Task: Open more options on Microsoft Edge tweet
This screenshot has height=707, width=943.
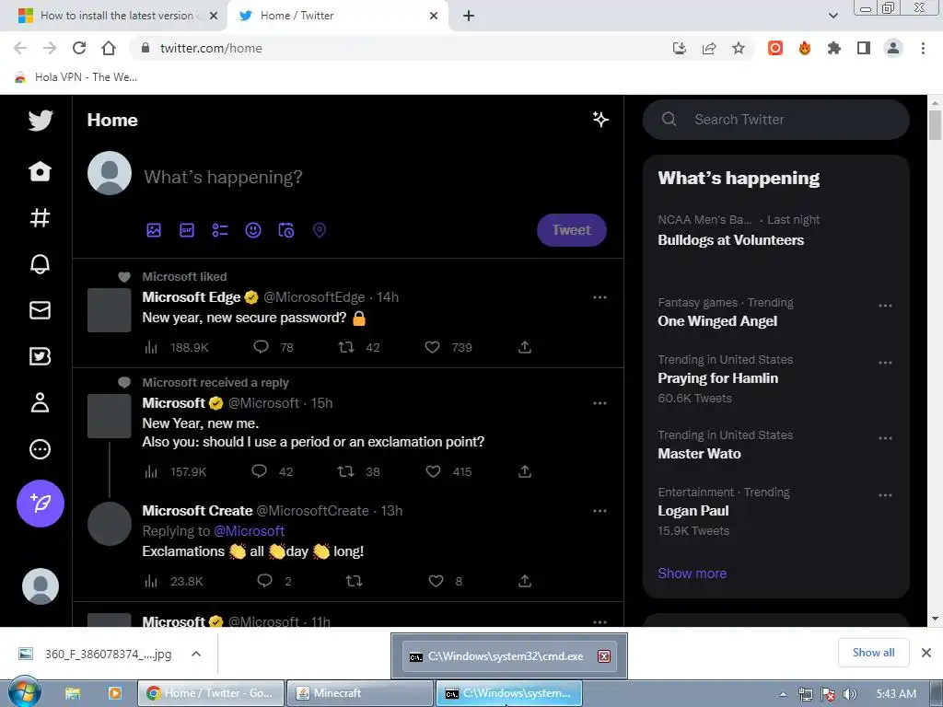Action: pos(600,297)
